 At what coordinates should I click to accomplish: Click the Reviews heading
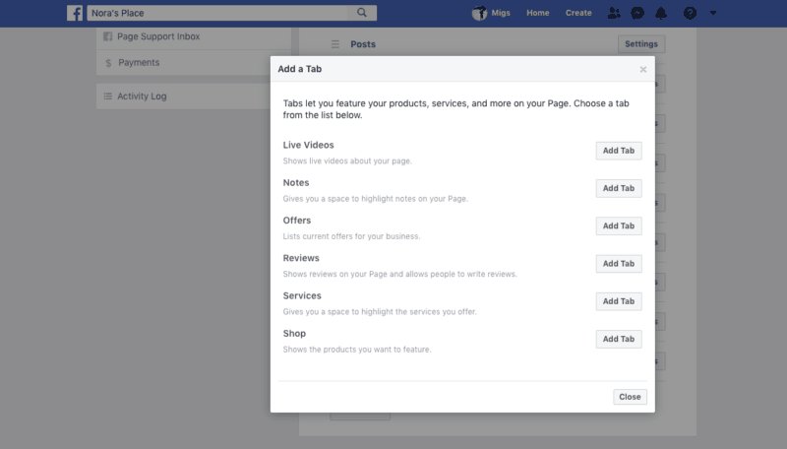pos(301,258)
